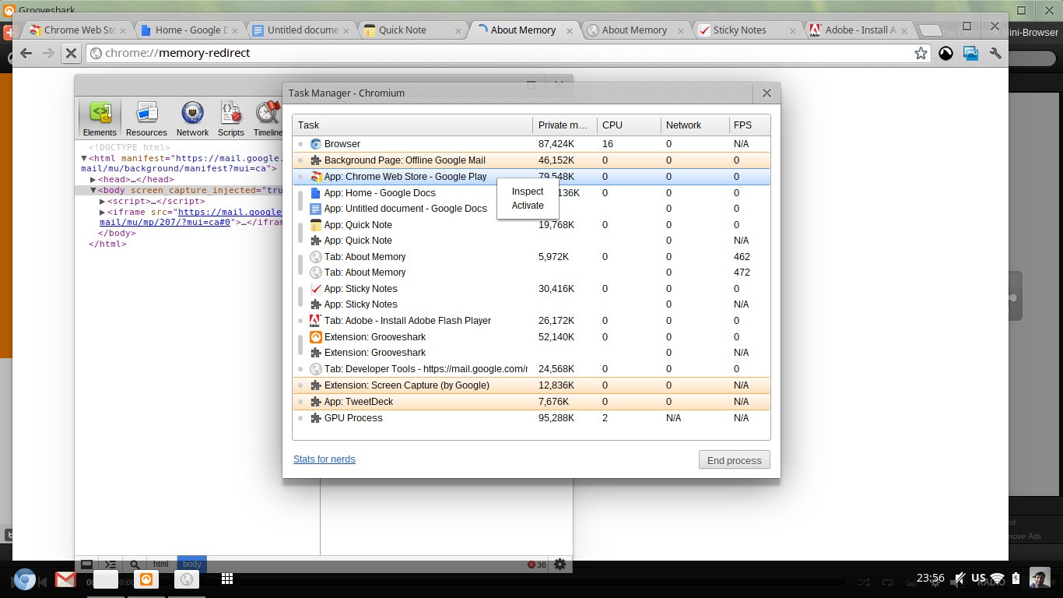Screen dimensions: 1063x598
Task: Click the bookmark star in address bar
Action: [921, 53]
